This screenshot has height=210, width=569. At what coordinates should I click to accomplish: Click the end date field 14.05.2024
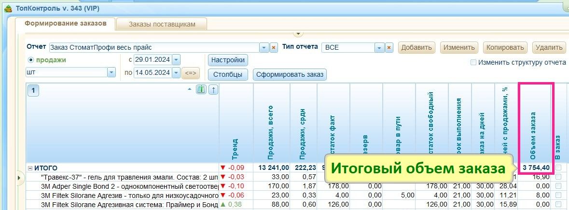click(x=153, y=73)
